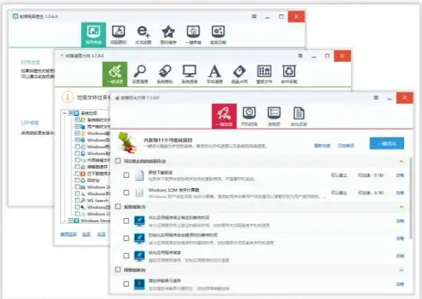
Task: Open the eraser privacy tab in cleaner window
Action: pos(165,74)
